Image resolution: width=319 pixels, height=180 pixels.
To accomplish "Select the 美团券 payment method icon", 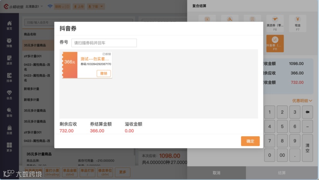I will pyautogui.click(x=275, y=23).
